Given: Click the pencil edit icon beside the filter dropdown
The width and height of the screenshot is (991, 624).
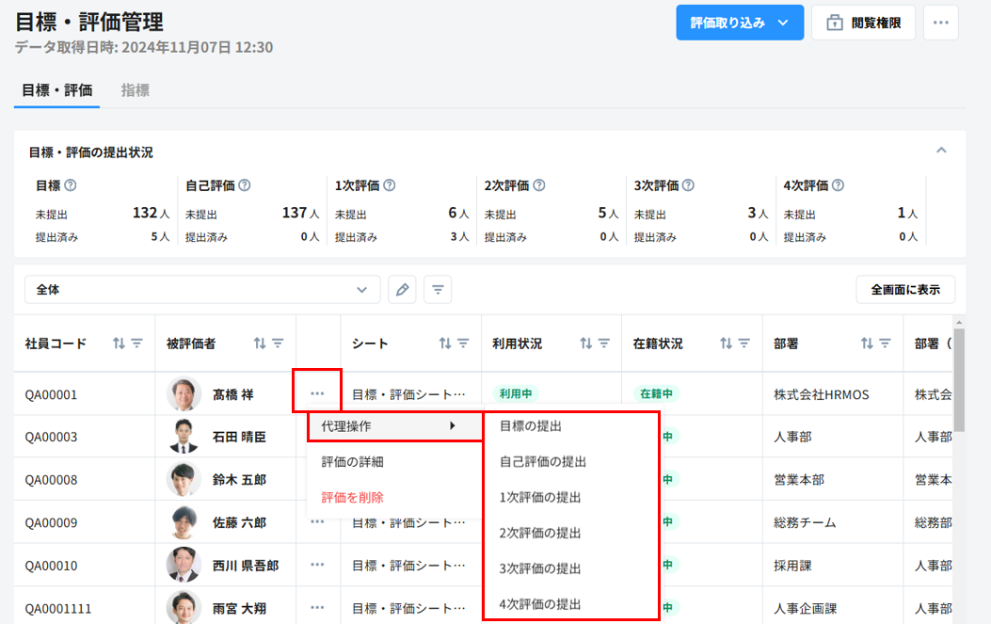Looking at the screenshot, I should (x=402, y=290).
